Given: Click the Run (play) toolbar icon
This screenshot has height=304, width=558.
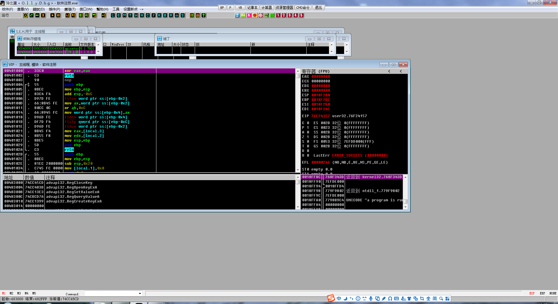Looking at the screenshot, I should pos(52,15).
